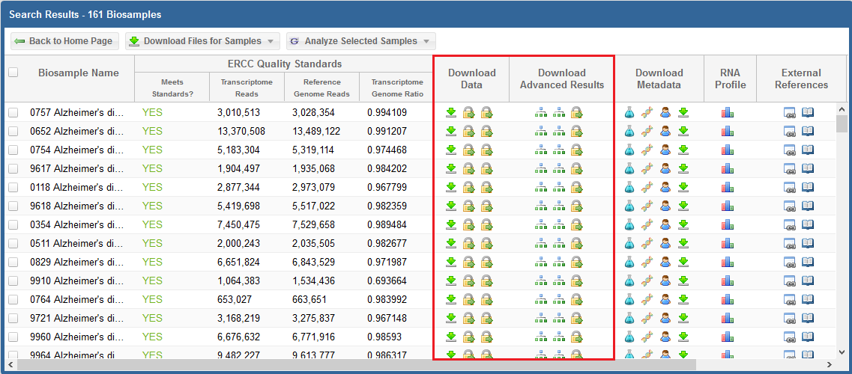Screen dimensions: 852x374
Task: Go back using Back to Home Page button
Action: pyautogui.click(x=63, y=41)
